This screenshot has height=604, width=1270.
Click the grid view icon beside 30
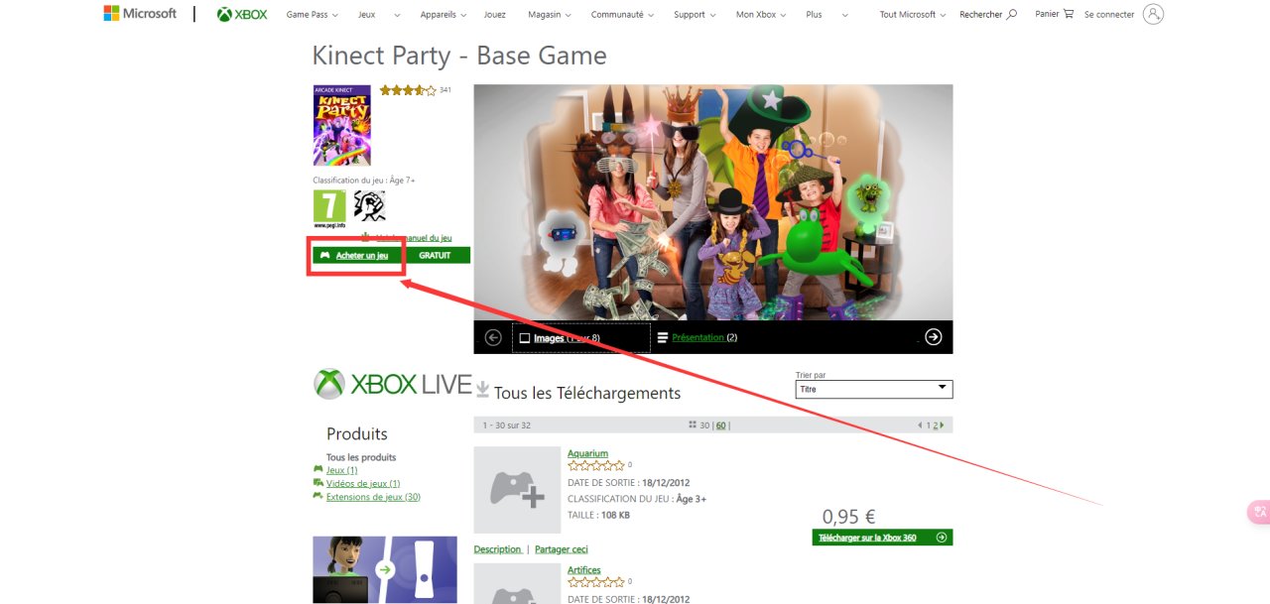[x=692, y=424]
